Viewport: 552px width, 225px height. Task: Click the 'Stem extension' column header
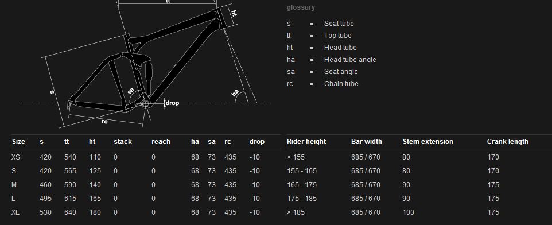[x=427, y=142]
